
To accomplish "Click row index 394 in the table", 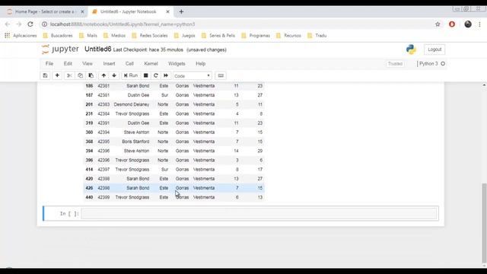I will pos(89,151).
